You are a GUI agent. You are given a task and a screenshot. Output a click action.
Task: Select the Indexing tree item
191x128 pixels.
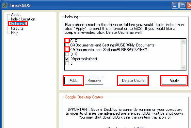click(x=18, y=24)
